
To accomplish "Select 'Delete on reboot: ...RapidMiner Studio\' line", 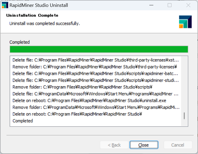I will tap(77, 114).
